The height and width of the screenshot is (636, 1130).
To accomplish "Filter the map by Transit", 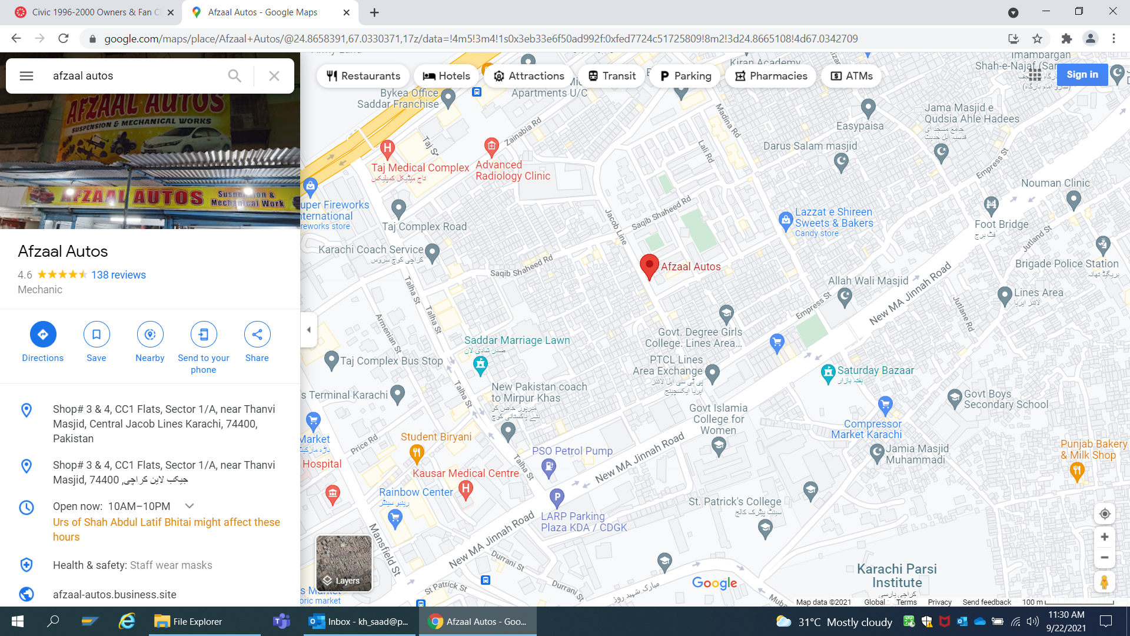I will [x=611, y=76].
